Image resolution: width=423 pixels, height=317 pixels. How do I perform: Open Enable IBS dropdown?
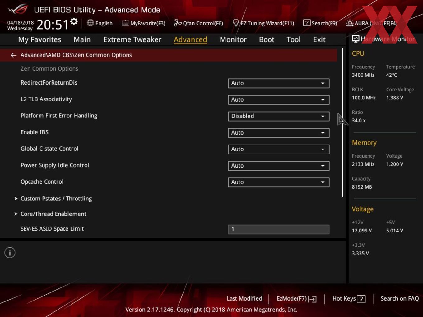coord(279,133)
